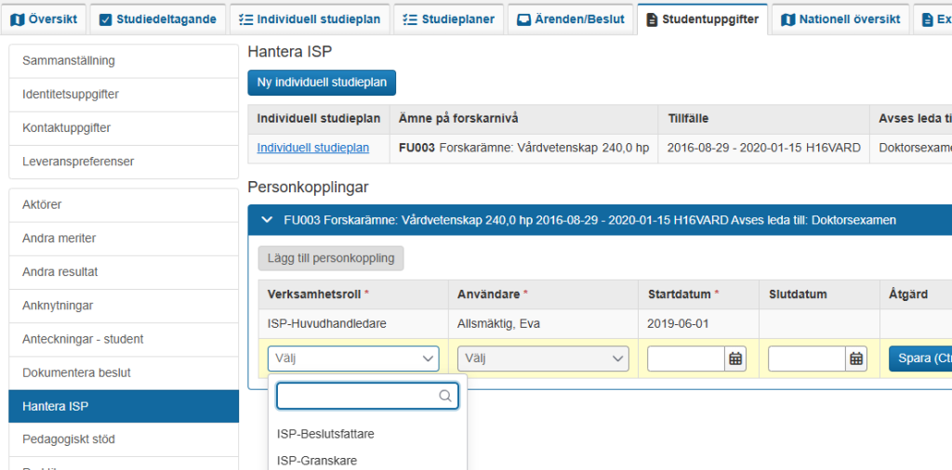Select the Studentuppgifter tab
This screenshot has height=470, width=952.
click(x=703, y=20)
